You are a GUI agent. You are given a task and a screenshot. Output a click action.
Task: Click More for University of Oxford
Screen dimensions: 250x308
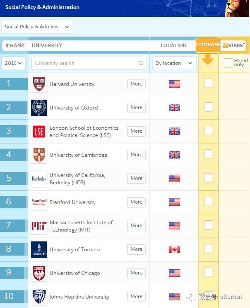click(136, 107)
